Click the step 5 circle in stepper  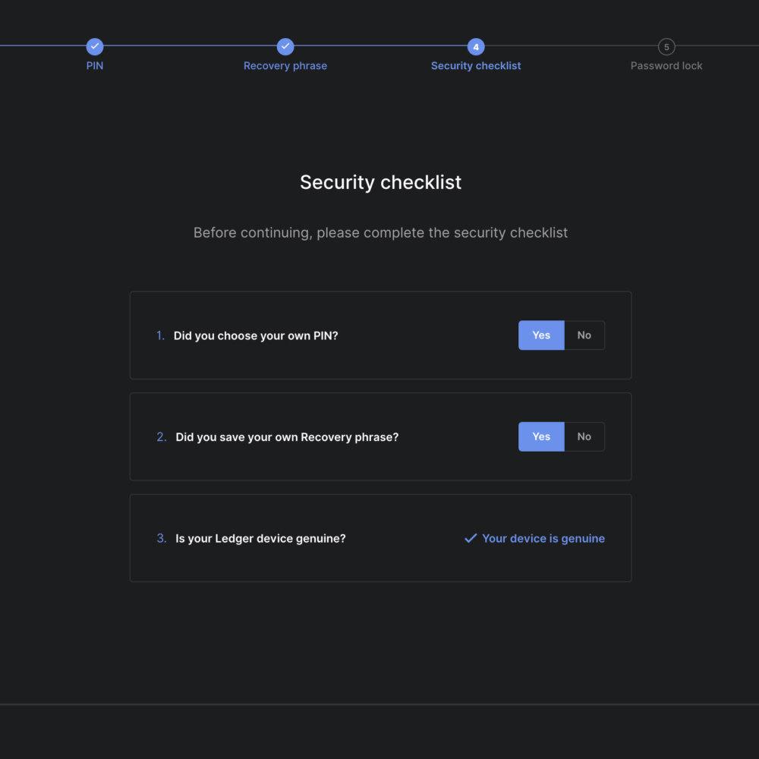(666, 47)
